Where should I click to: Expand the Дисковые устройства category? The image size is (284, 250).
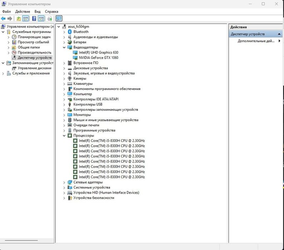(64, 68)
